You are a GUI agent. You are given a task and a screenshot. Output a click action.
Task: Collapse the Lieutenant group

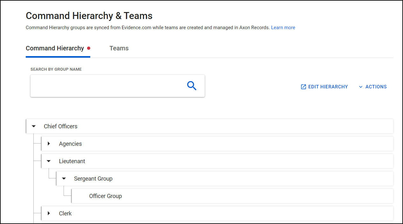[x=48, y=161]
